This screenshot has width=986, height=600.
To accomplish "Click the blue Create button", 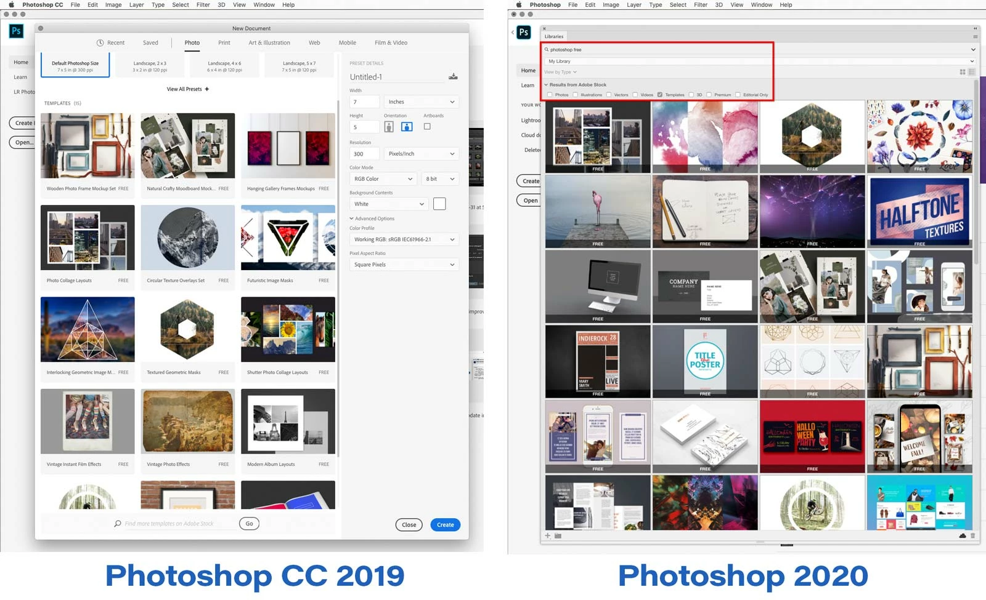I will click(x=445, y=525).
